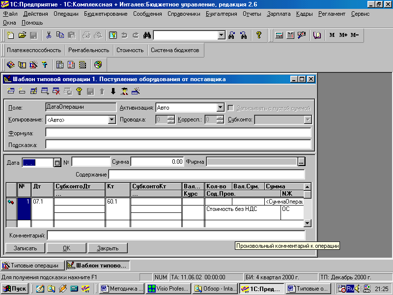Click the checkerboard icon in third toolbar
This screenshot has height=295, width=393.
click(x=83, y=65)
